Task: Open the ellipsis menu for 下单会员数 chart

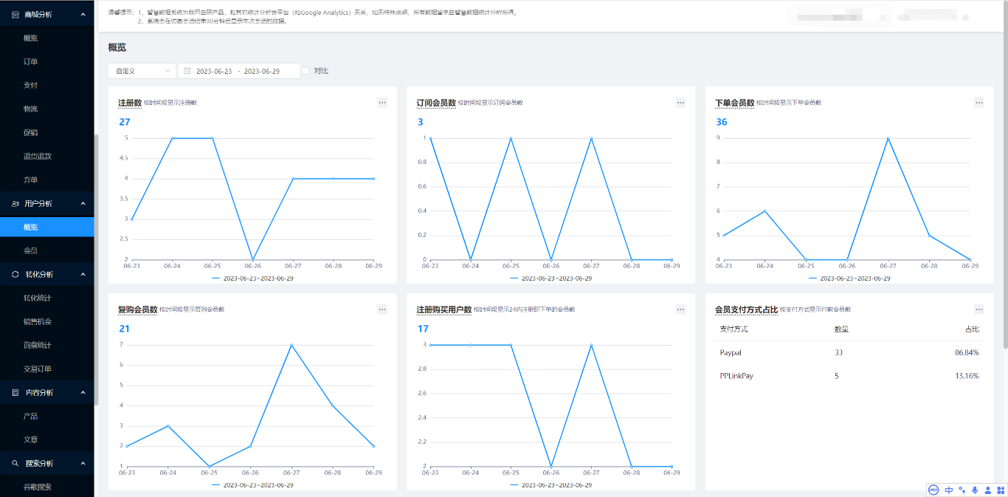Action: [x=978, y=103]
